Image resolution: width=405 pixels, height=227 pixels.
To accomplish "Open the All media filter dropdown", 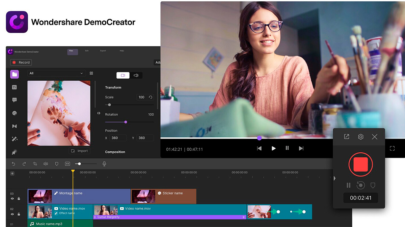I will (x=56, y=73).
